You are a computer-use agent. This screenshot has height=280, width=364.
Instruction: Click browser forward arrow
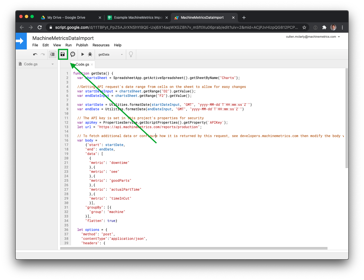31,27
